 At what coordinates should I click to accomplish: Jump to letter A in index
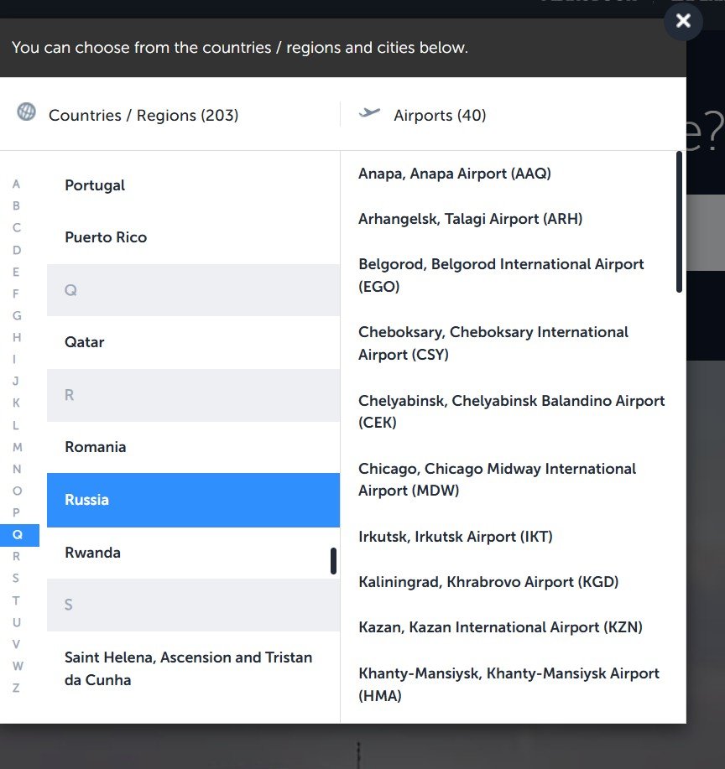click(x=16, y=184)
